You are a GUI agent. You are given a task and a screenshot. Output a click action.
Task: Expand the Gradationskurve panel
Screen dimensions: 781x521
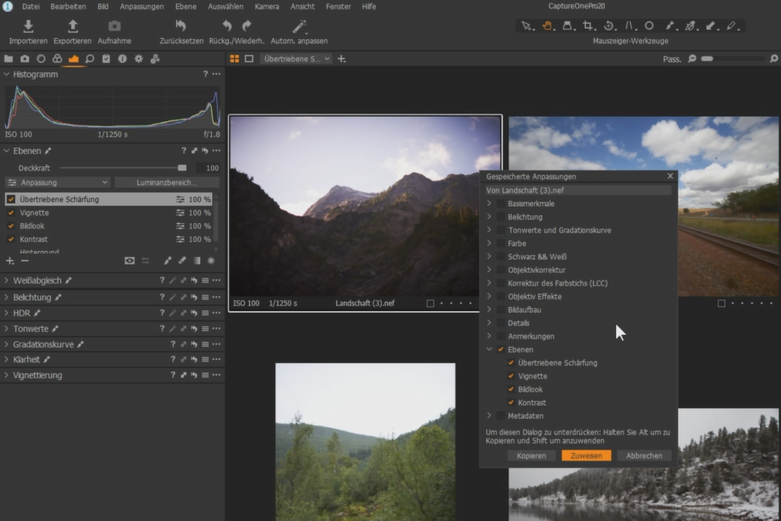pyautogui.click(x=7, y=344)
